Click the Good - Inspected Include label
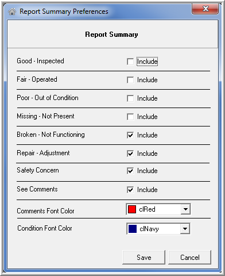 tap(148, 62)
